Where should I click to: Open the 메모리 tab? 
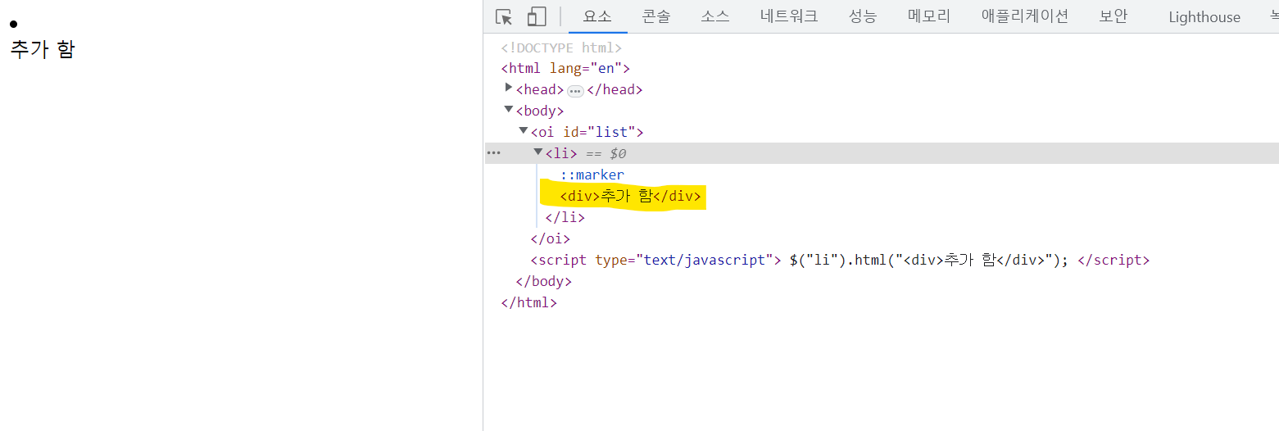tap(929, 16)
